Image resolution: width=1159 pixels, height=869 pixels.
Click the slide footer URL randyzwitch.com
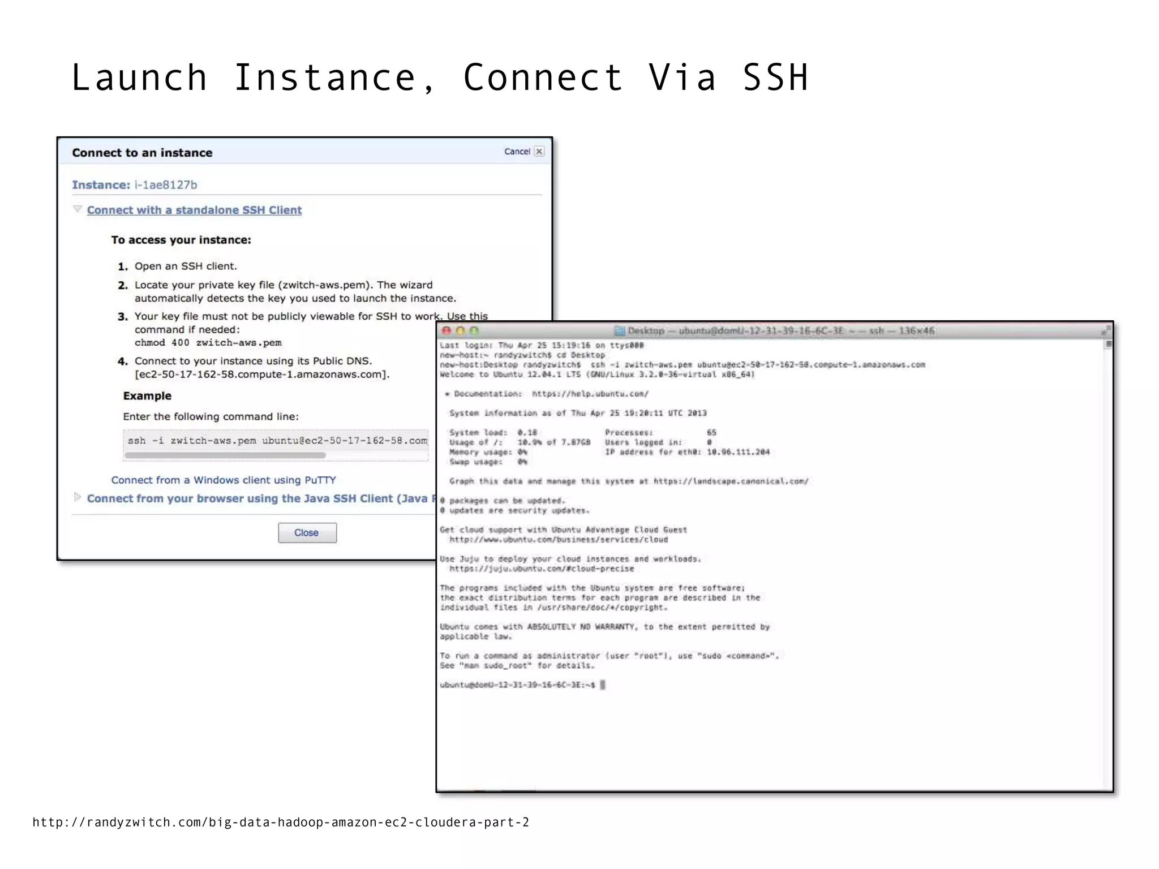pyautogui.click(x=281, y=823)
